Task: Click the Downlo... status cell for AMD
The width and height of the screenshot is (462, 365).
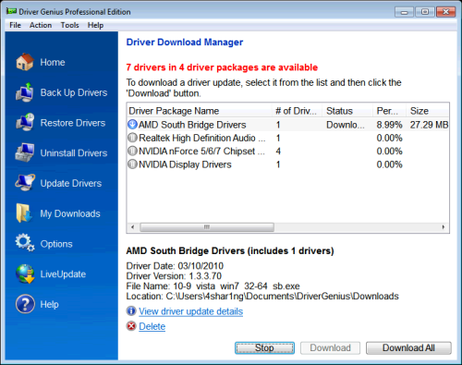Action: pyautogui.click(x=345, y=125)
